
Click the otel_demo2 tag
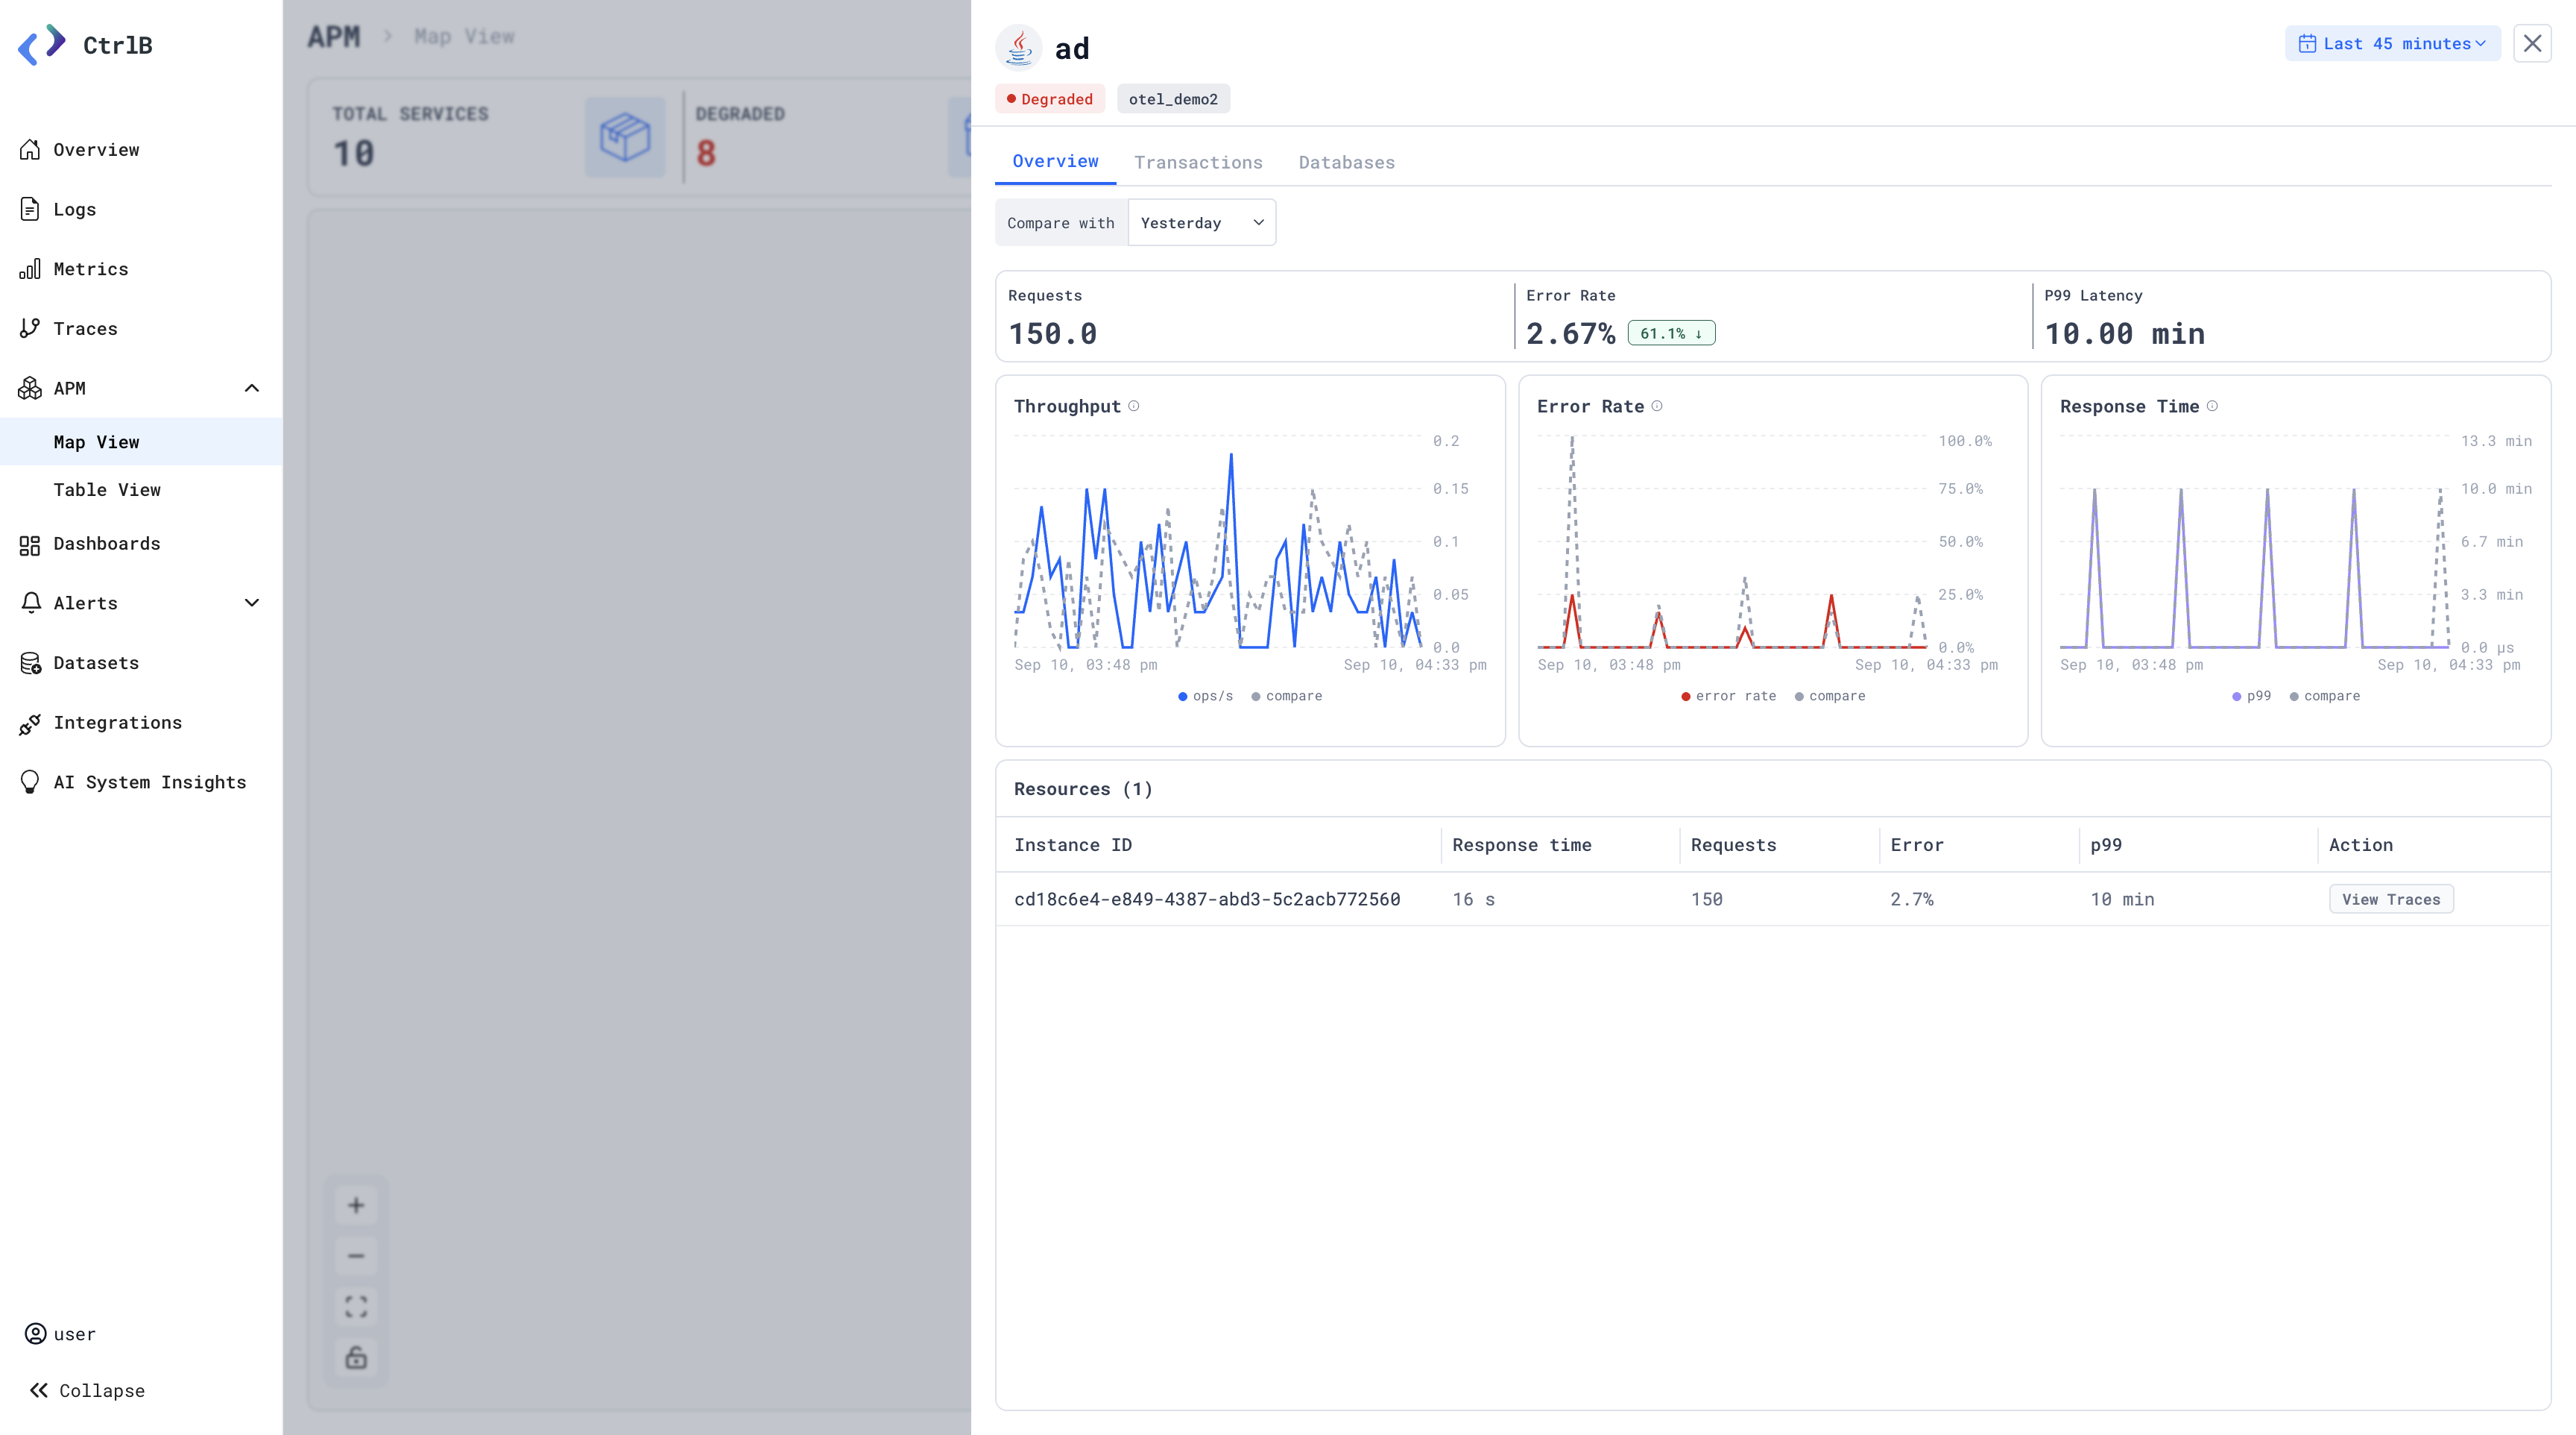tap(1173, 99)
